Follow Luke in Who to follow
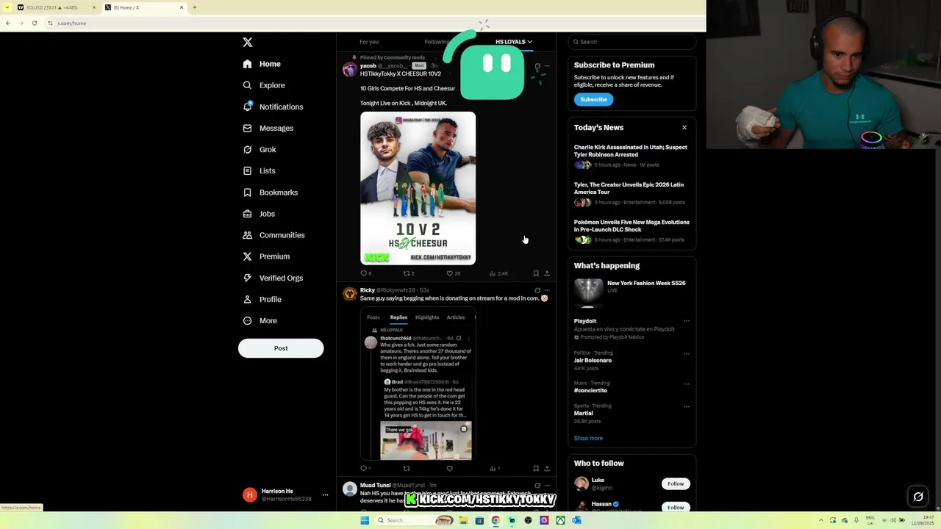The image size is (941, 529). click(x=676, y=484)
